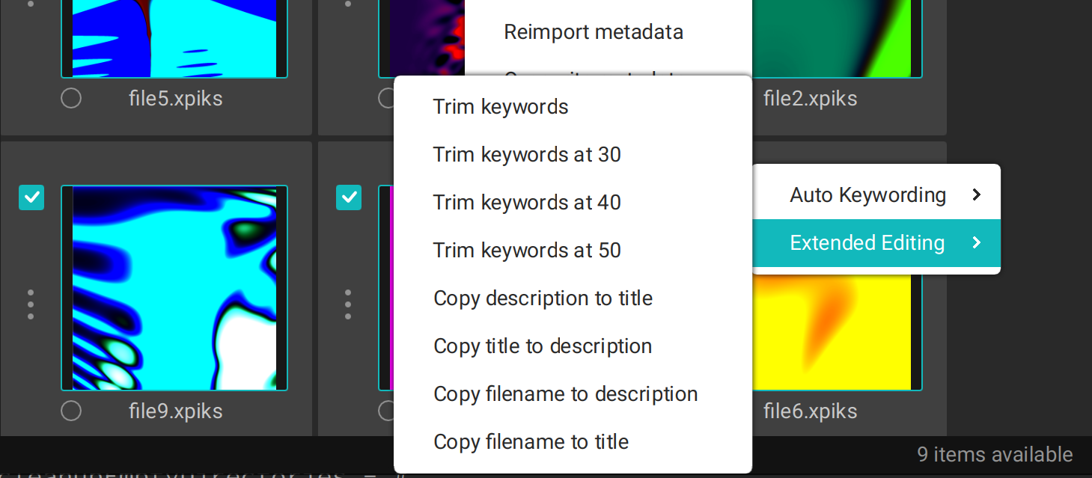The height and width of the screenshot is (478, 1092).
Task: Select Trim keywords at 50
Action: click(x=526, y=250)
